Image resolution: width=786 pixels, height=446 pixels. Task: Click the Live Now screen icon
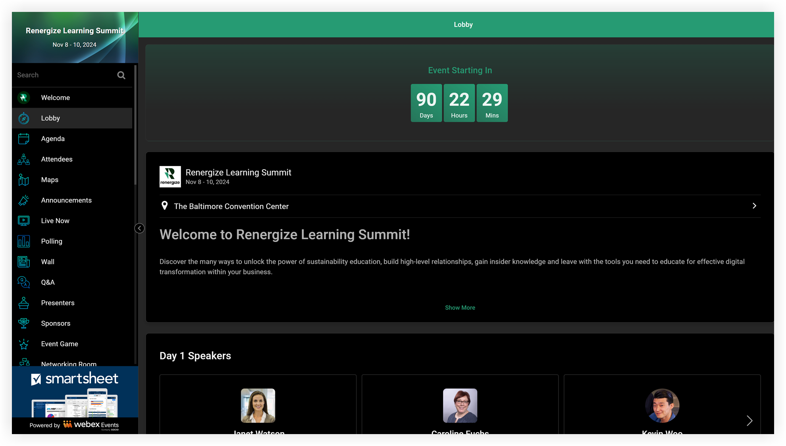[24, 221]
